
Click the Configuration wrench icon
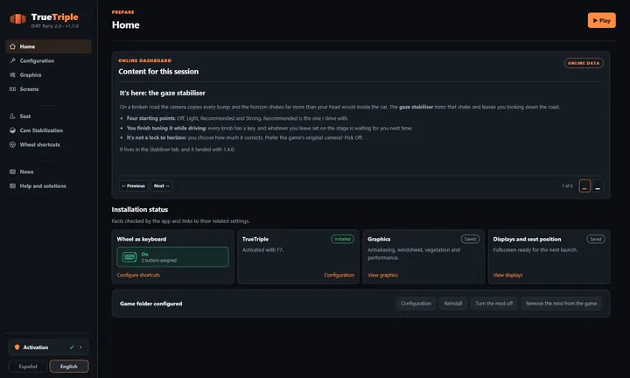12,60
